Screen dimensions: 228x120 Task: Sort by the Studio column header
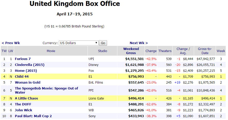click(x=102, y=51)
